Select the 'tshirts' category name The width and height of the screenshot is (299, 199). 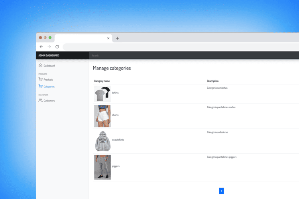[115, 93]
